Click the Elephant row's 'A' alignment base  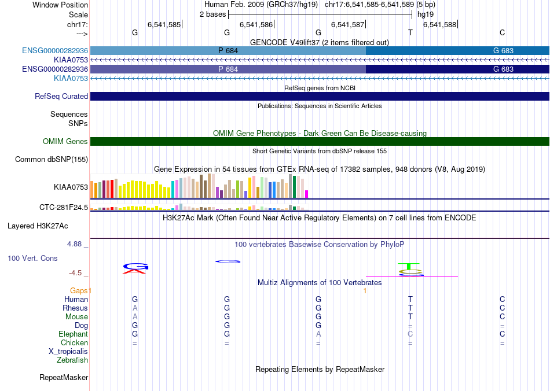pos(318,334)
